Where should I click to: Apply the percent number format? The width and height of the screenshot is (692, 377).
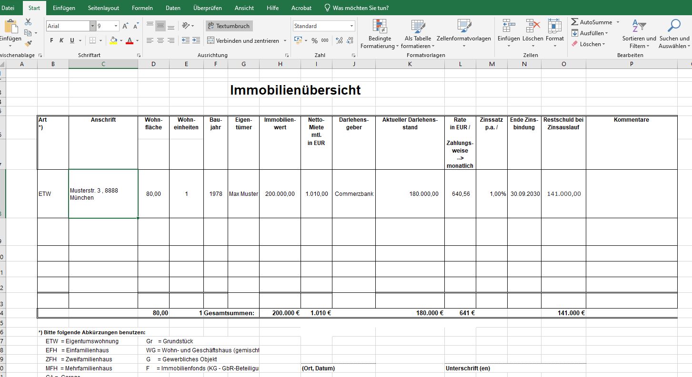pyautogui.click(x=314, y=41)
